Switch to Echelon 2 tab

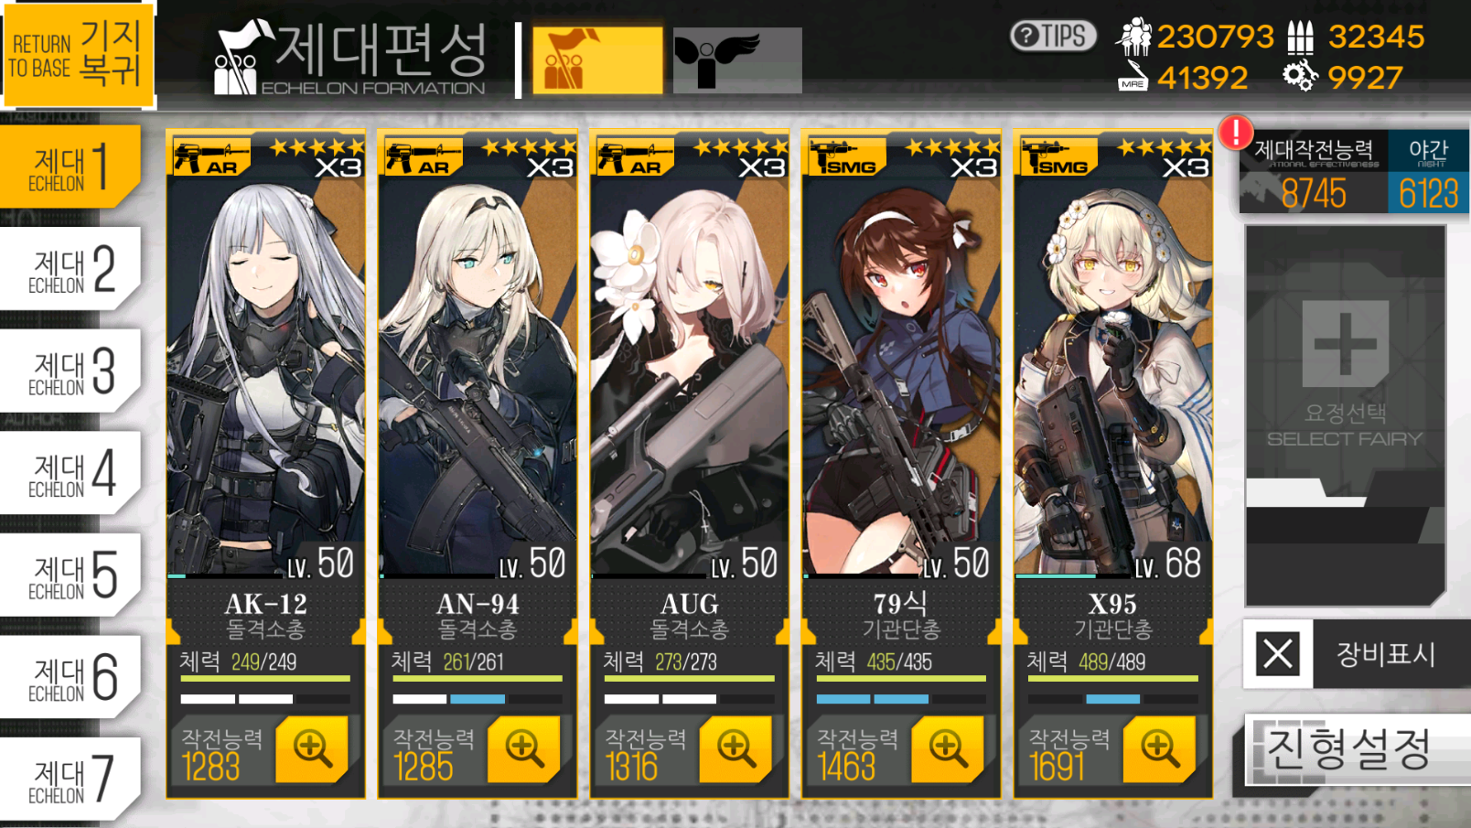pyautogui.click(x=70, y=270)
